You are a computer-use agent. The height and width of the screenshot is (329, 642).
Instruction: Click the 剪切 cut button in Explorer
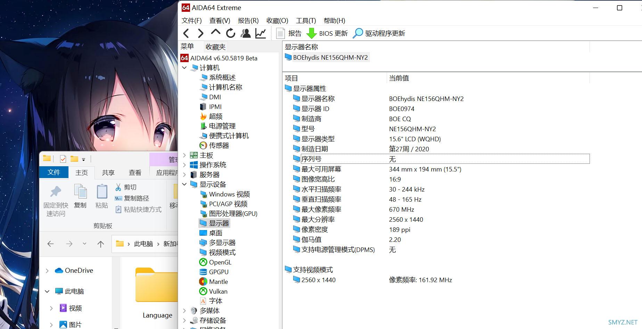coord(126,187)
